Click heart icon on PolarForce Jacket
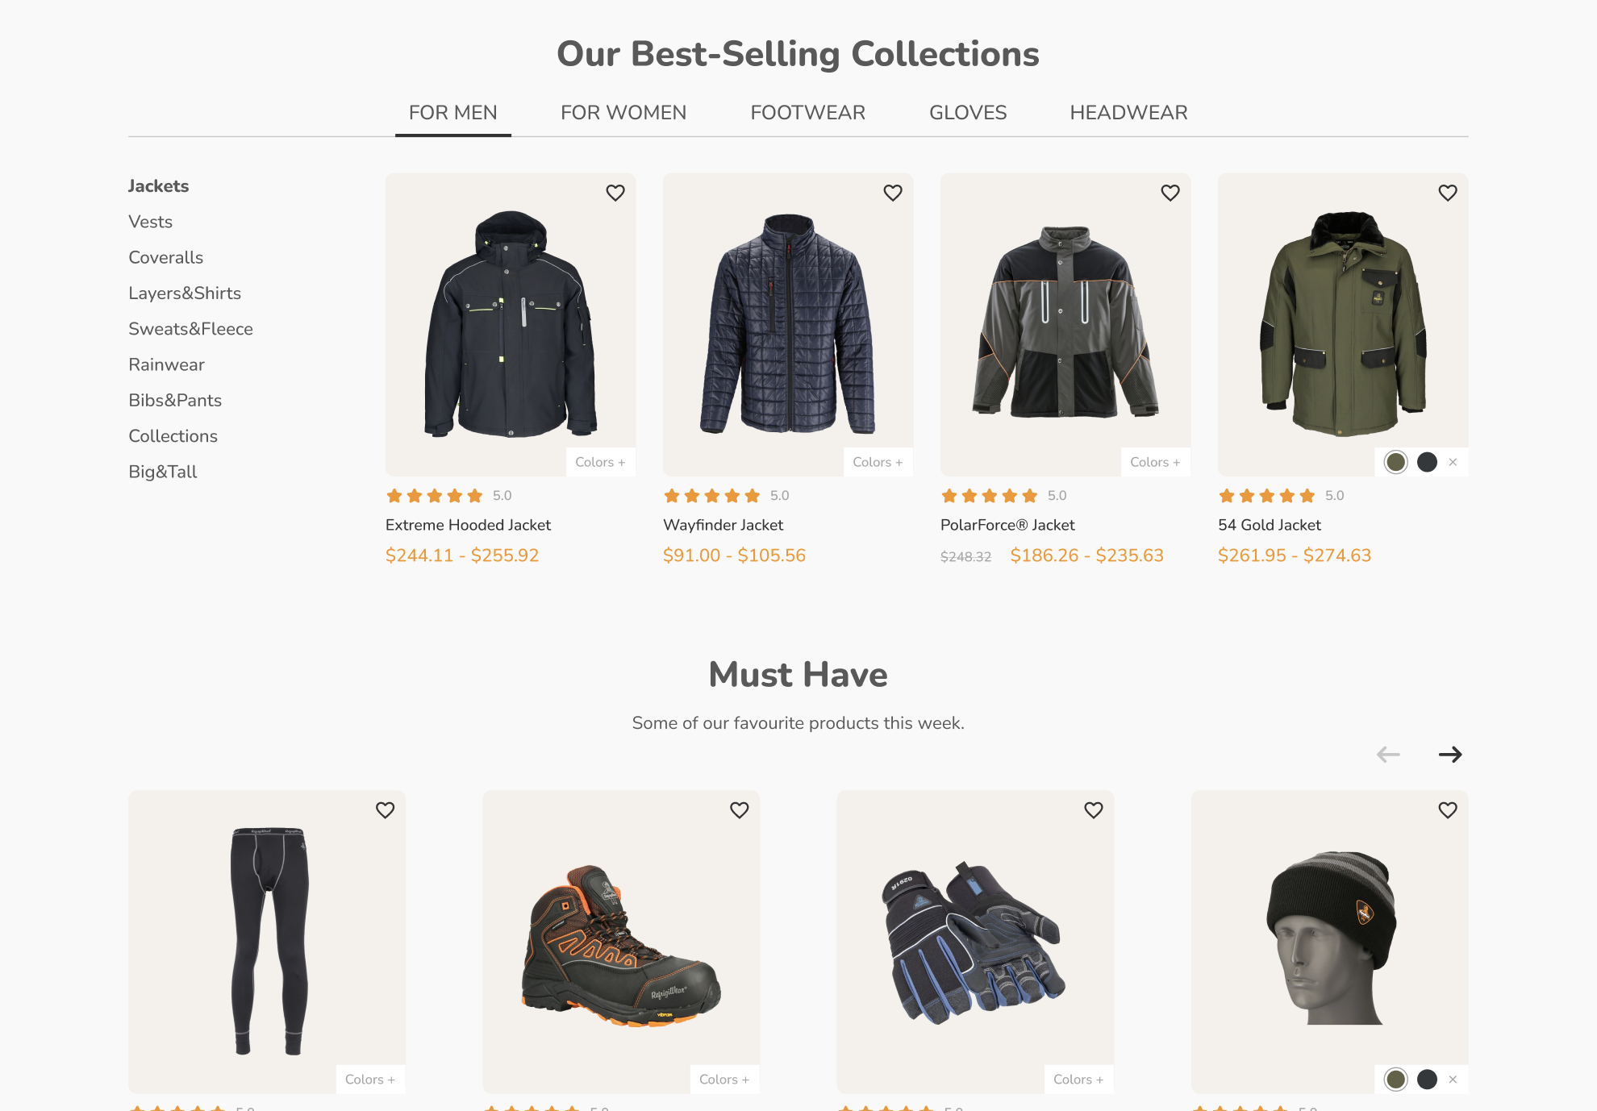The image size is (1597, 1111). (x=1170, y=193)
